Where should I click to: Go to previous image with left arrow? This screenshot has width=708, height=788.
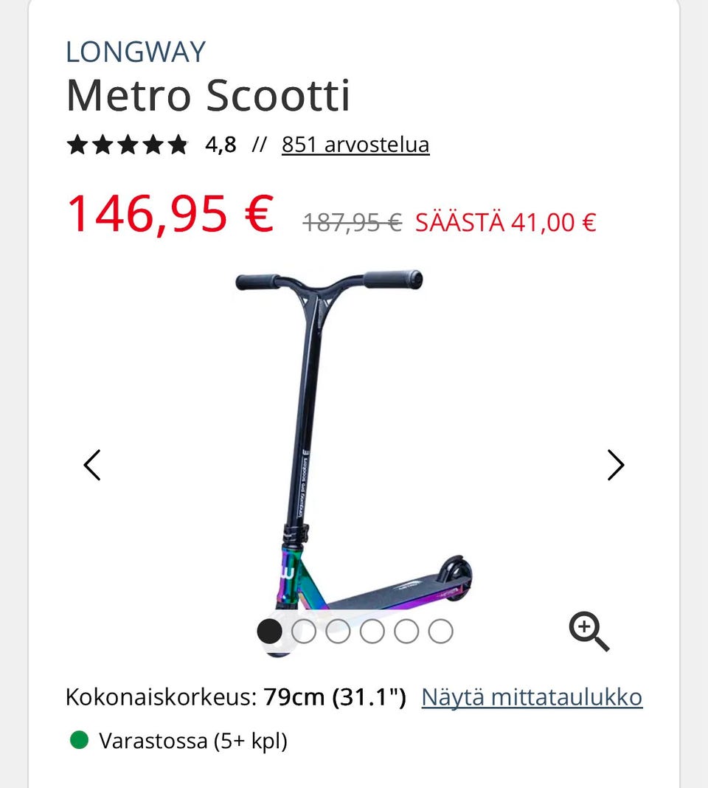(92, 465)
